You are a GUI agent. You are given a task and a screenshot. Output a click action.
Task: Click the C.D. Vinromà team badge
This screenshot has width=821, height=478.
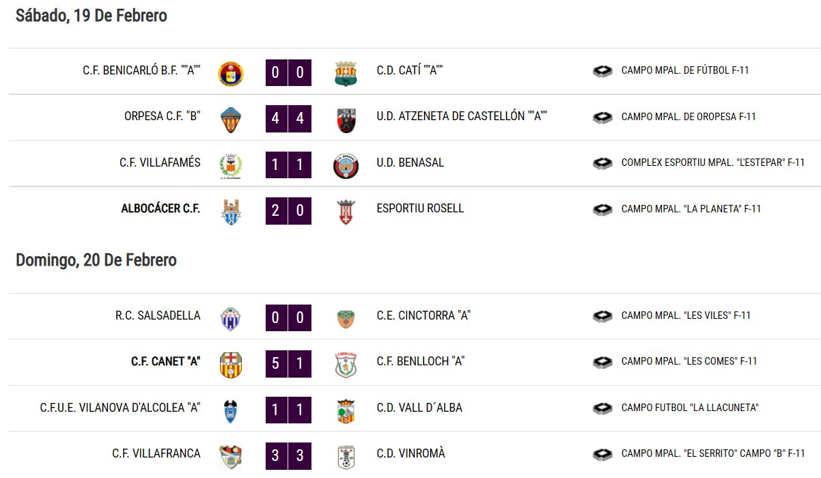pos(346,457)
